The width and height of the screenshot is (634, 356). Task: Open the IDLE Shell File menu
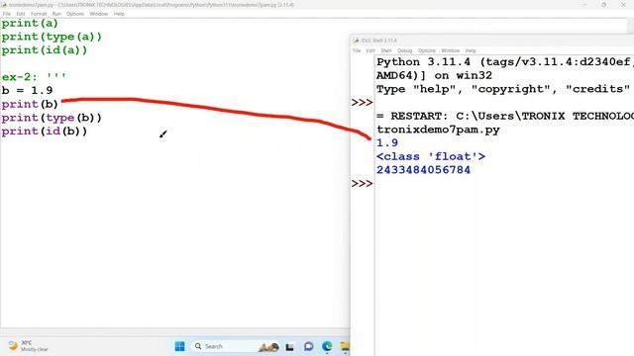coord(357,50)
